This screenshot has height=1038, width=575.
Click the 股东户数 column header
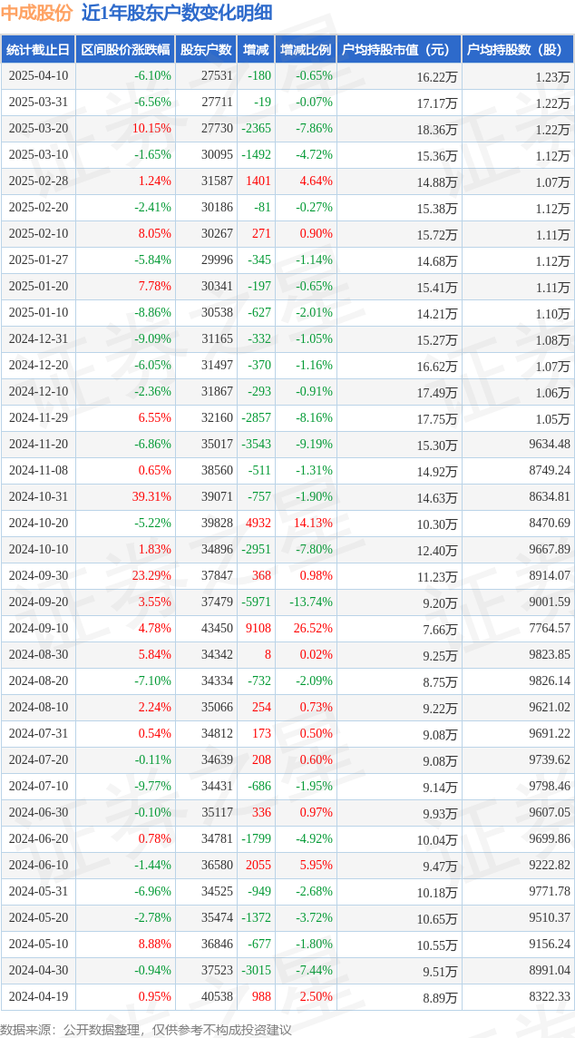pos(207,49)
